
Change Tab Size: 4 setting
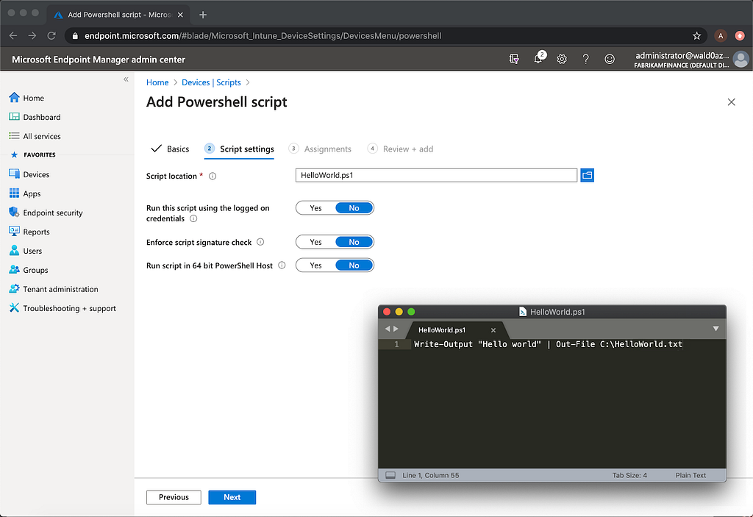pos(629,475)
